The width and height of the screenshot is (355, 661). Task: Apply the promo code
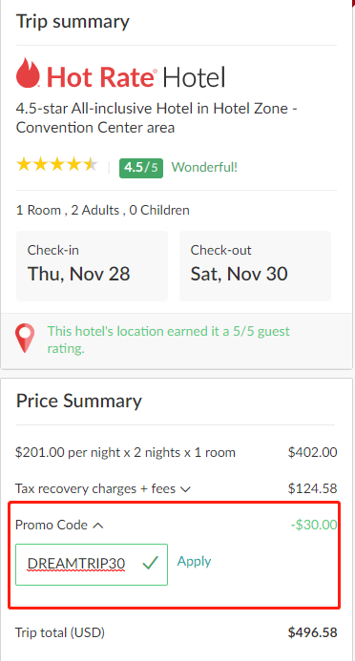(x=194, y=561)
